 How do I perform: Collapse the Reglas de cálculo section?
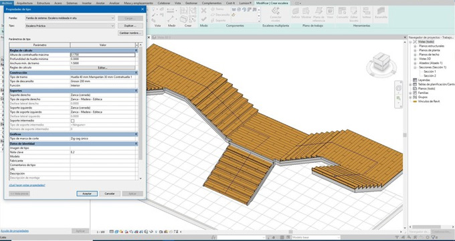click(136, 50)
